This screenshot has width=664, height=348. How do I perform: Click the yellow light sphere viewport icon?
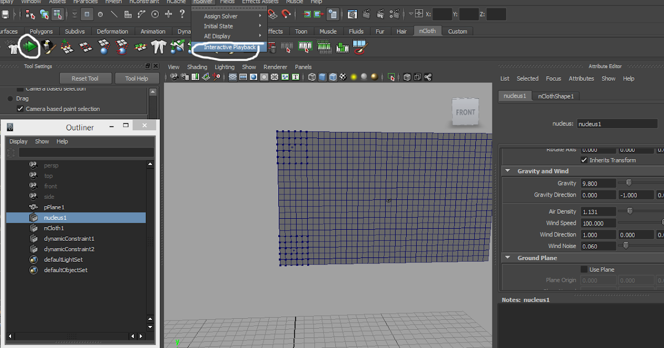tap(354, 77)
